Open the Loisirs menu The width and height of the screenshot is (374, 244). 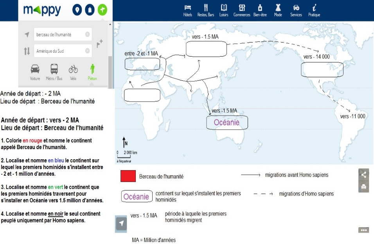pyautogui.click(x=224, y=10)
